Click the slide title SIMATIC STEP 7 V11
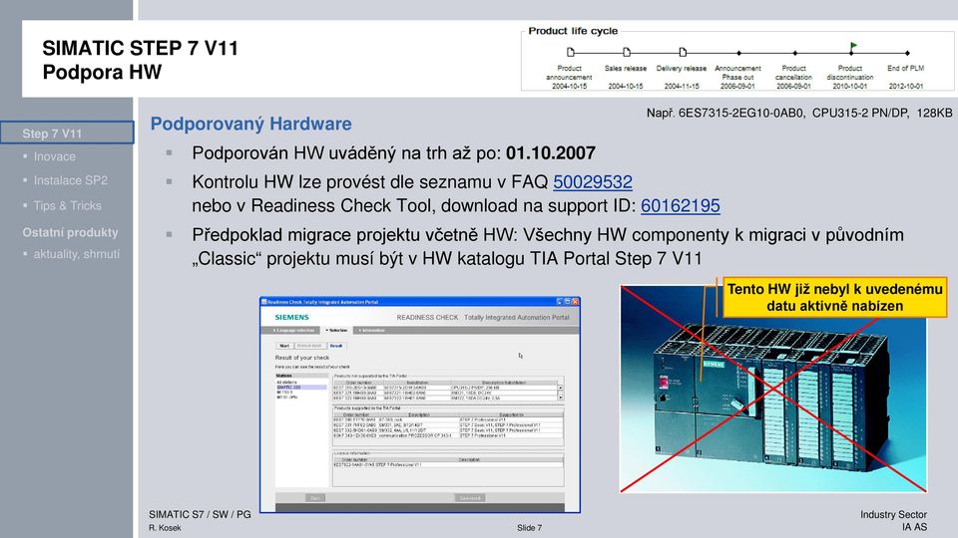Screen dimensions: 958x538 coord(141,48)
